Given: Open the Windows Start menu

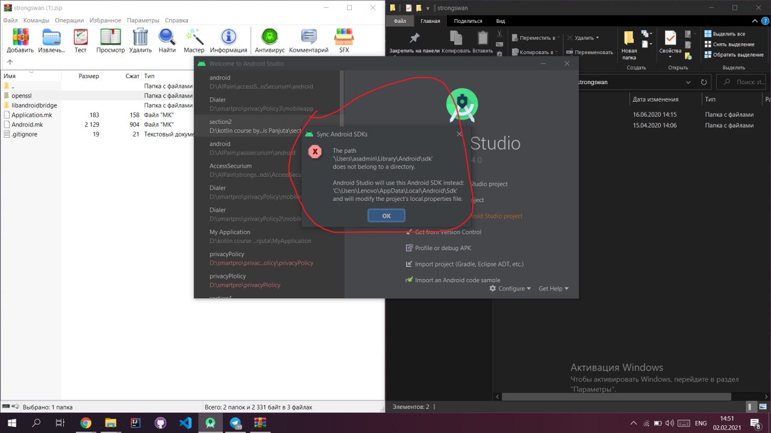Looking at the screenshot, I should coord(11,423).
